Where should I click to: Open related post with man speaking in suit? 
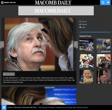pyautogui.click(x=104, y=77)
